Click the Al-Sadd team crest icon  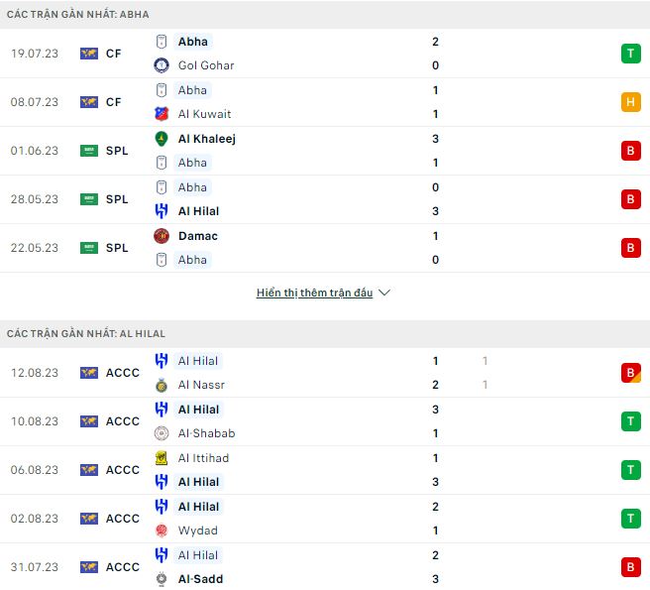tap(162, 579)
